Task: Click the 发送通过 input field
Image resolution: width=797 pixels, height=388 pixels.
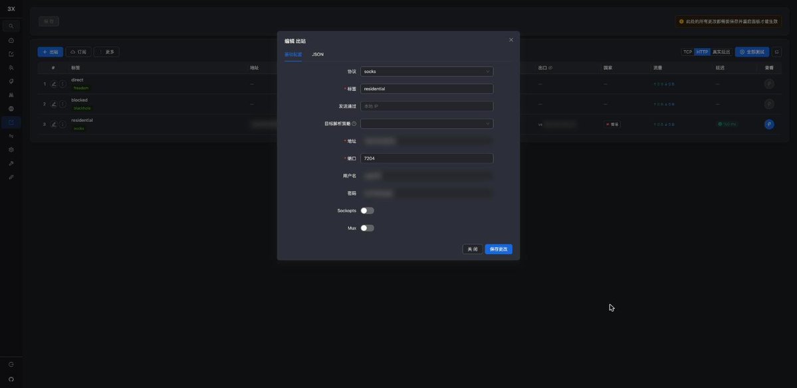Action: [427, 106]
